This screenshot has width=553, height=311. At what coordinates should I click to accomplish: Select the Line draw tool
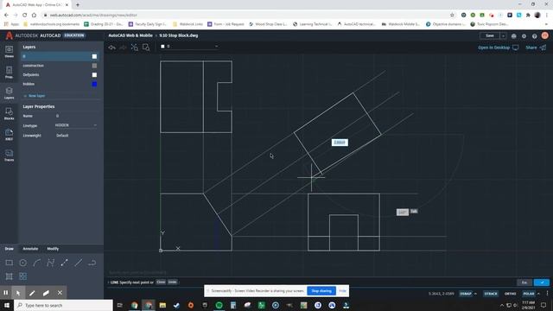point(64,263)
